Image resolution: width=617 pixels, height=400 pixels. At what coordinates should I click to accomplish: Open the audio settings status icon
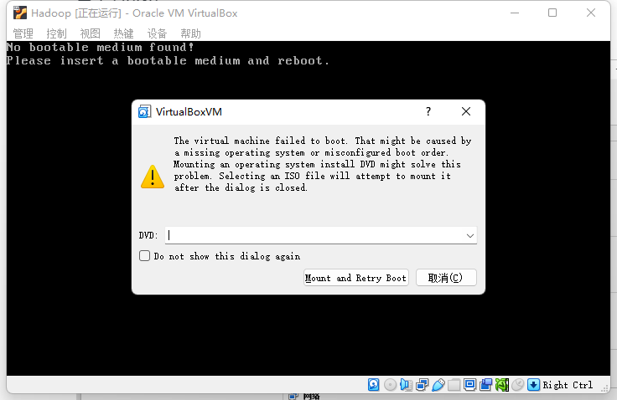click(x=406, y=385)
